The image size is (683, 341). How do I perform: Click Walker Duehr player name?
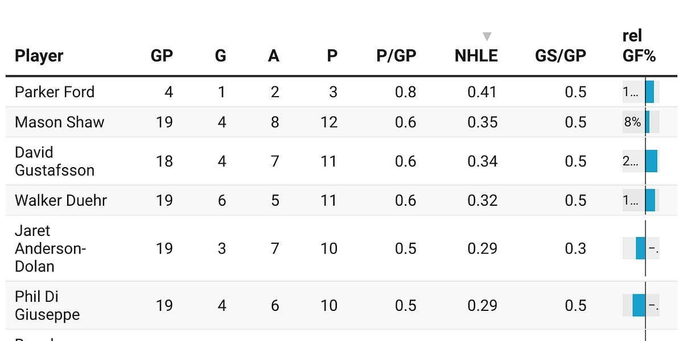(61, 201)
